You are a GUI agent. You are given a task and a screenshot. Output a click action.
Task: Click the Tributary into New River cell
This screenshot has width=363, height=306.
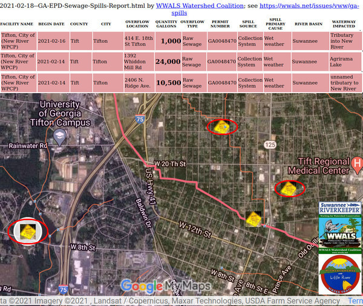(x=345, y=41)
